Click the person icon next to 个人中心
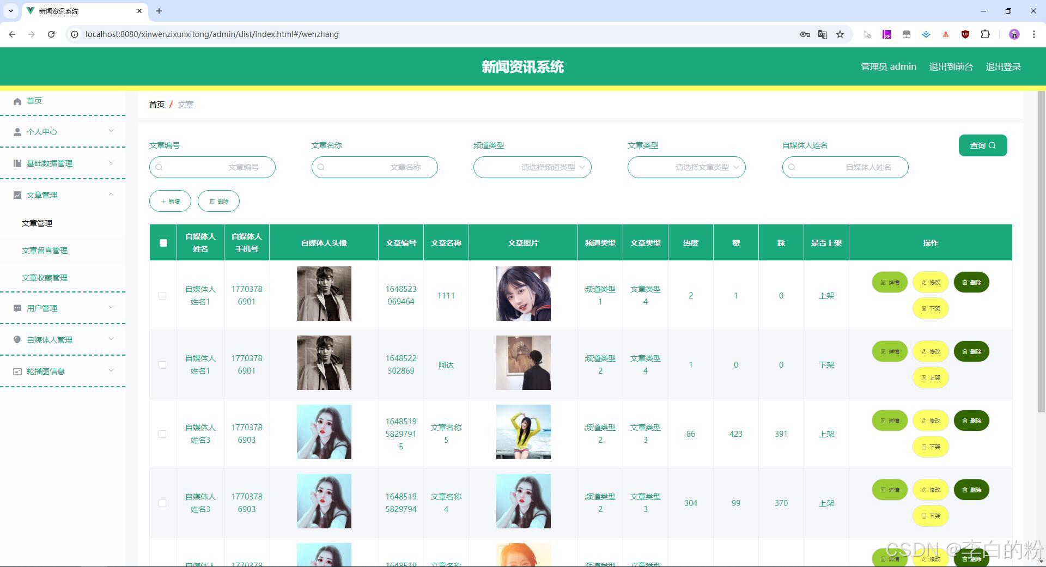The height and width of the screenshot is (567, 1046). [17, 132]
